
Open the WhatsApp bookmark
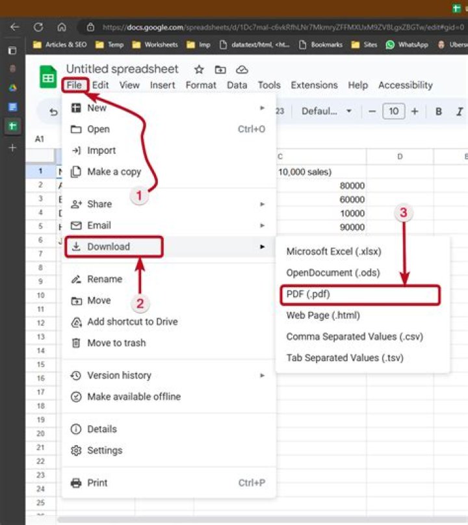(x=407, y=45)
